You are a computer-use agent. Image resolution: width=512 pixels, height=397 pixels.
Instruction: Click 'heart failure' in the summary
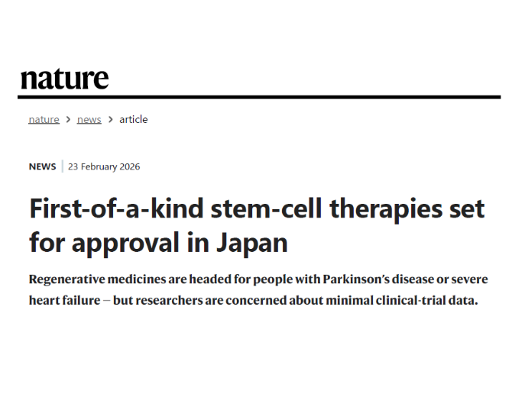(x=64, y=300)
